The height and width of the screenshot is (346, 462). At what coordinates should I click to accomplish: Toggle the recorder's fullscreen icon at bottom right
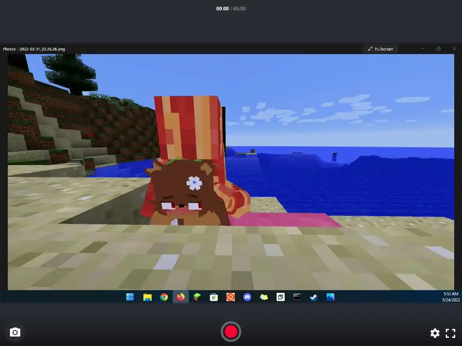coord(451,333)
